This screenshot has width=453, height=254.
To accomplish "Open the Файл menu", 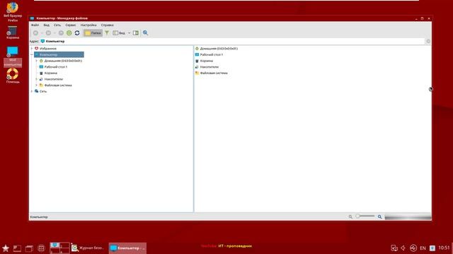I will [35, 25].
